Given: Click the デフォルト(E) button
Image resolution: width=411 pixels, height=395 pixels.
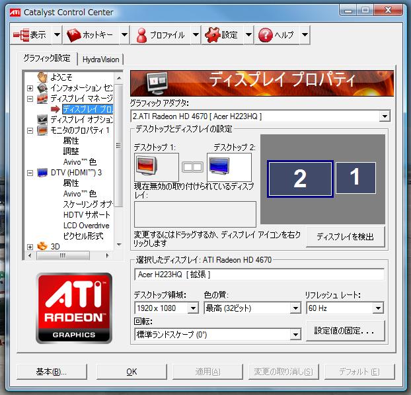Looking at the screenshot, I should (x=359, y=371).
